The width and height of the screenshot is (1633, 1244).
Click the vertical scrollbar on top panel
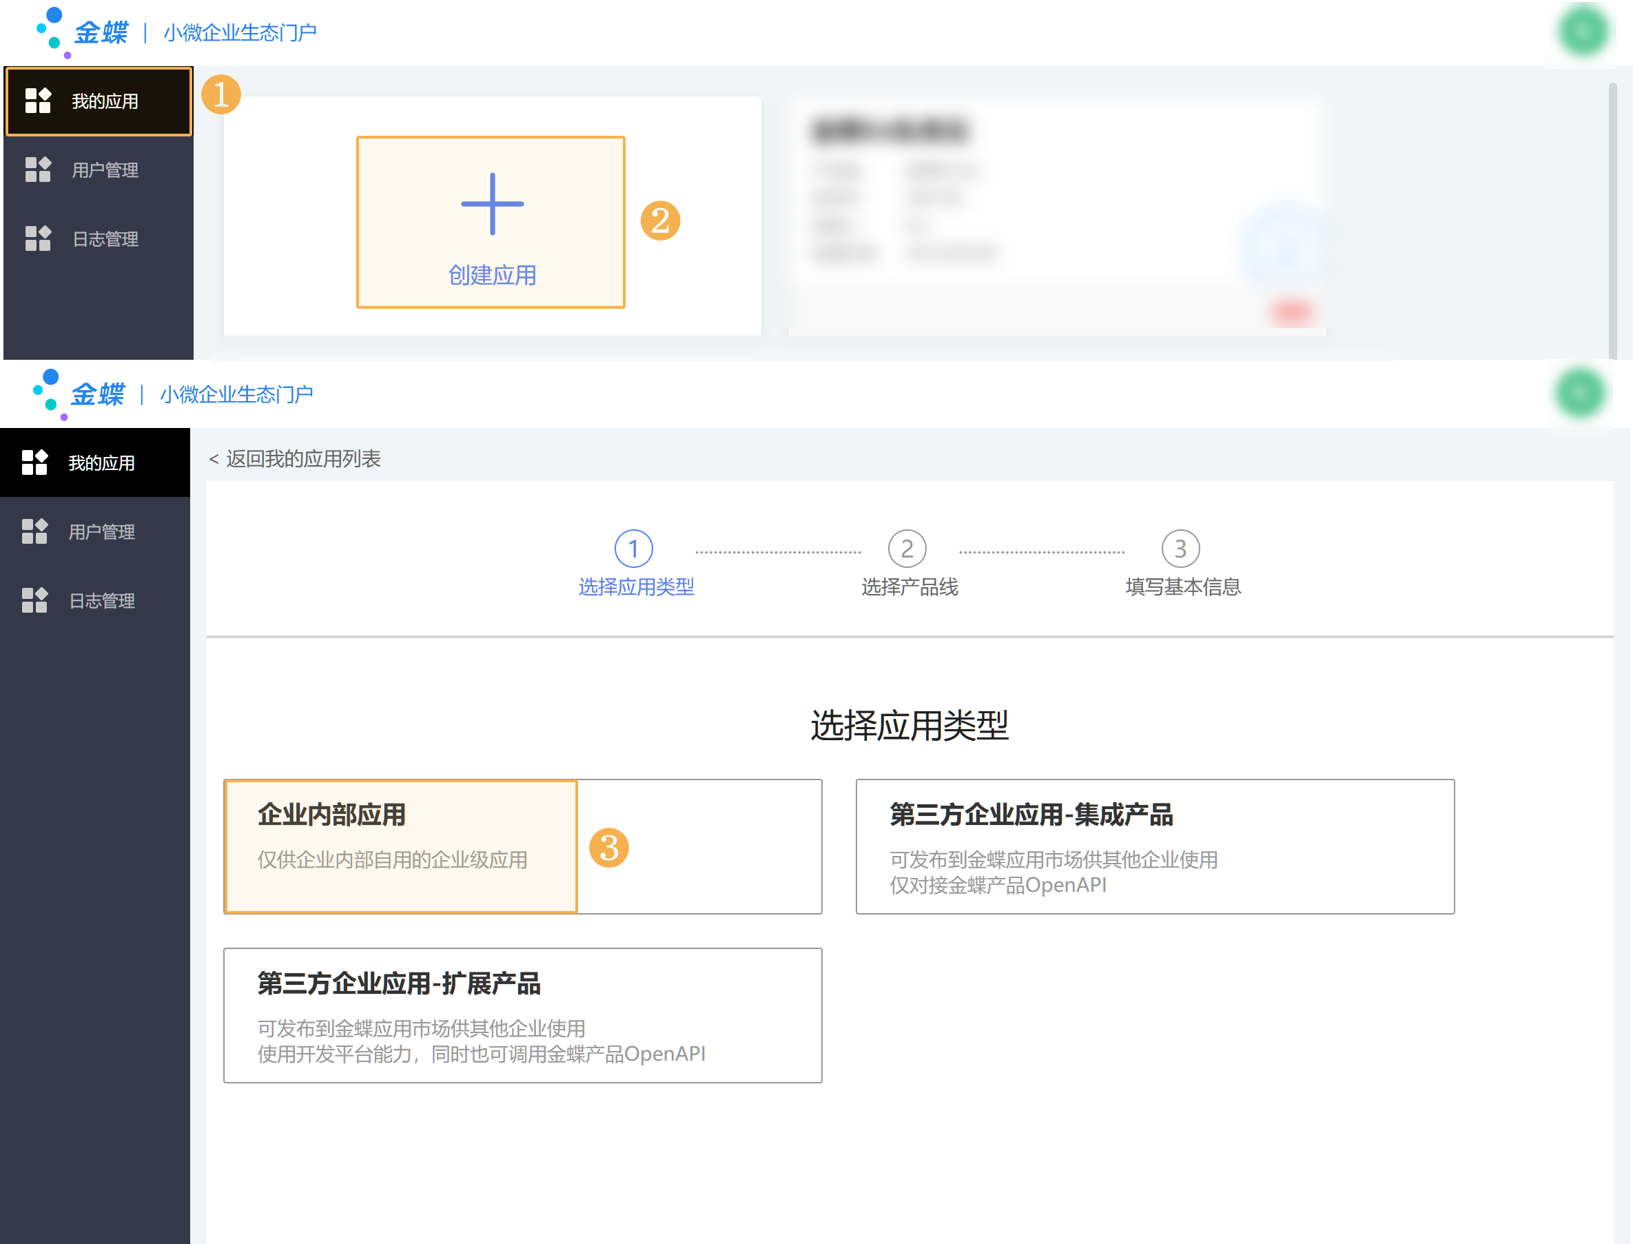(x=1612, y=222)
